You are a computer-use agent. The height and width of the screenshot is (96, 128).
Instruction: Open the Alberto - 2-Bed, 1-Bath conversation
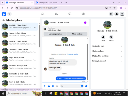coord(19,43)
